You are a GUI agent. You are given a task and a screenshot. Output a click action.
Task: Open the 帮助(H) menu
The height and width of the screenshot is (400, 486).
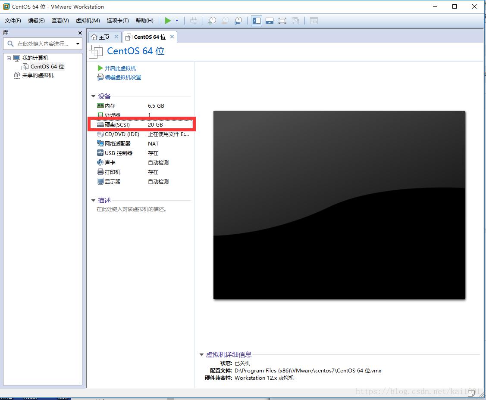[x=144, y=21]
